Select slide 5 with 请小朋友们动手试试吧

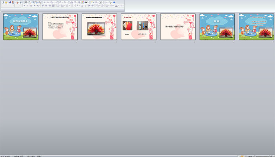click(x=178, y=27)
